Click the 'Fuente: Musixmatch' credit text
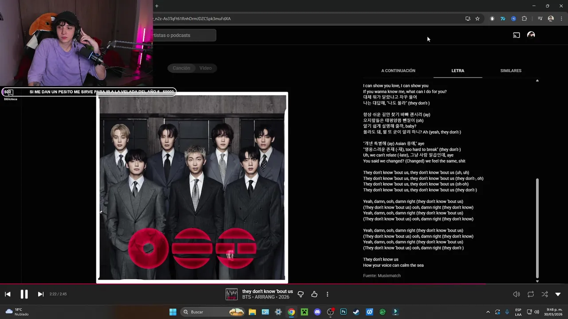This screenshot has width=568, height=319. pos(382,276)
